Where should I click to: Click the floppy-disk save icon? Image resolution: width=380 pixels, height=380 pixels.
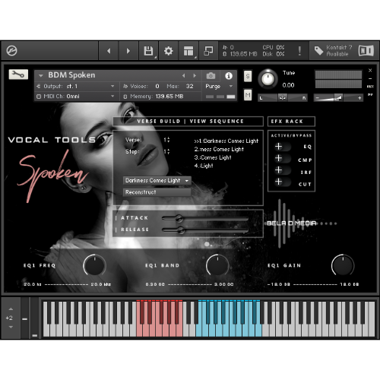148,51
